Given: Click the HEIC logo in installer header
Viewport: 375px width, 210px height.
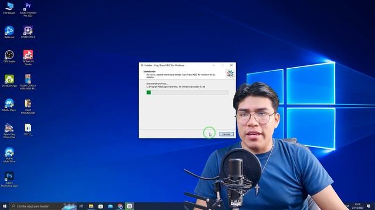Looking at the screenshot, I should tap(230, 73).
